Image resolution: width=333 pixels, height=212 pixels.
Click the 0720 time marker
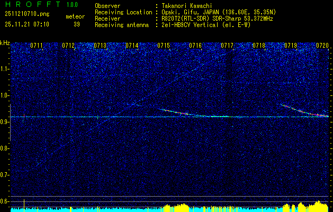pos(322,46)
